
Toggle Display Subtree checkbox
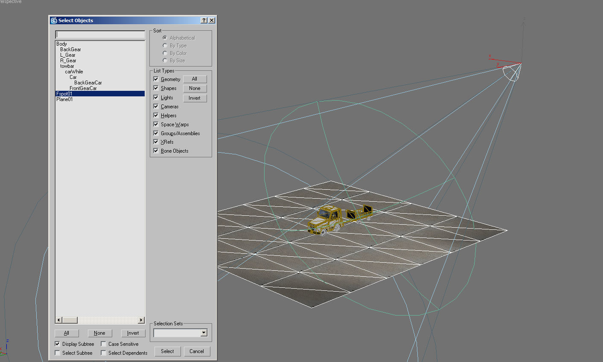tap(58, 344)
